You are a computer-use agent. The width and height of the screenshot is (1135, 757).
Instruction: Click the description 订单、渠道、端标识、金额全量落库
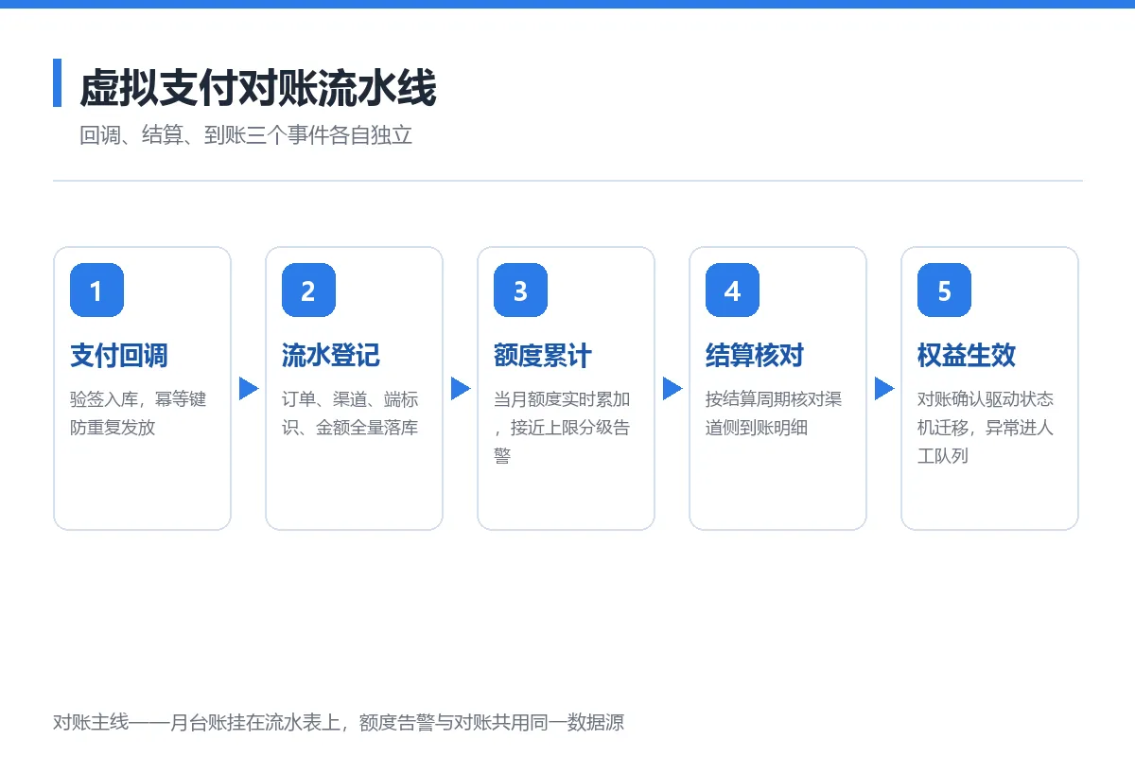pyautogui.click(x=350, y=414)
